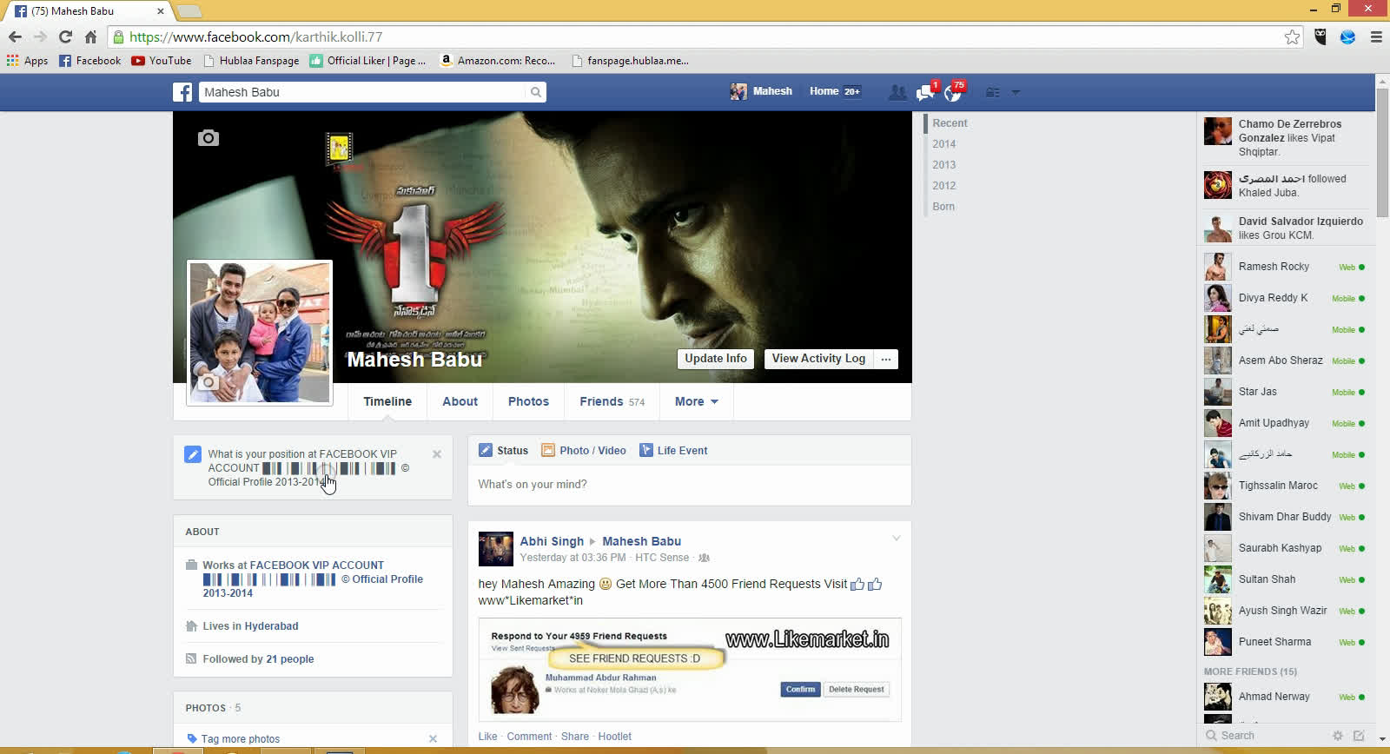Open the privacy shortcuts lock icon
The image size is (1390, 754).
993,92
